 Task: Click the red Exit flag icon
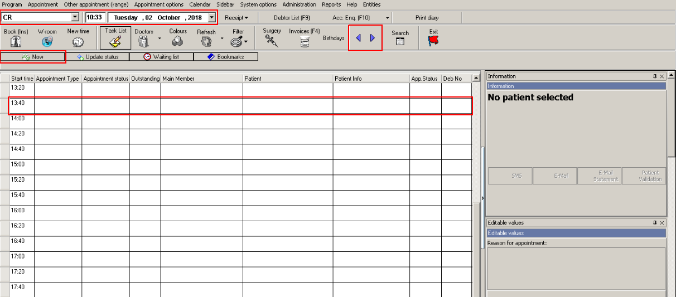pos(433,41)
